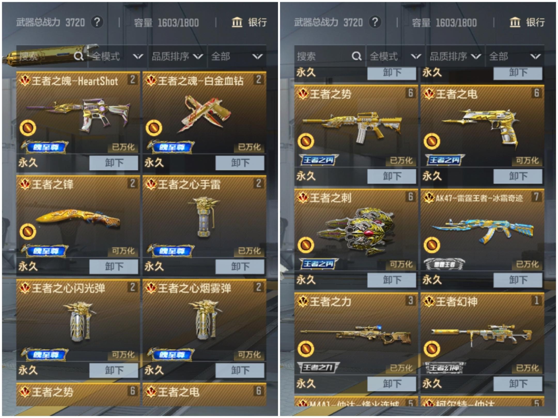Tap the orange bullet badge on 王者幻神
Viewport: 558px width, 418px height.
[x=432, y=349]
